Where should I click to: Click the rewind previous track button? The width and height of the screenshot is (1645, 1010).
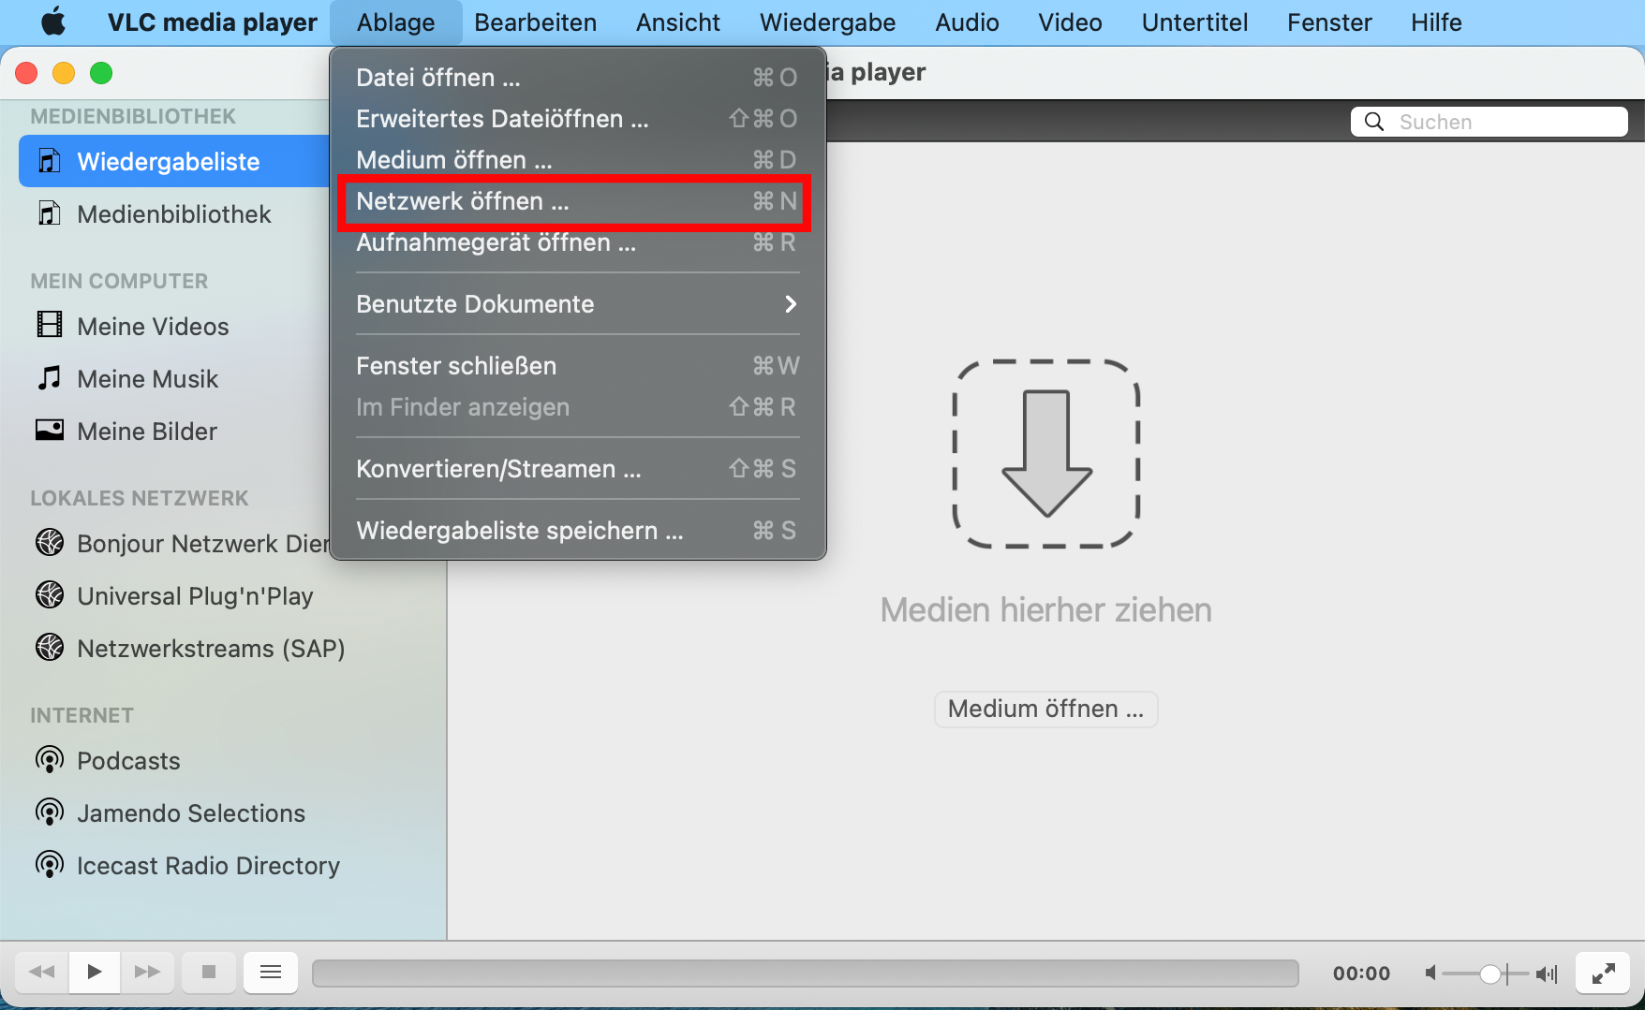pyautogui.click(x=42, y=972)
